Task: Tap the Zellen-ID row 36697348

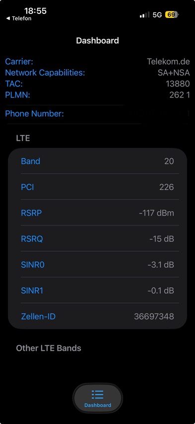Action: (97, 316)
